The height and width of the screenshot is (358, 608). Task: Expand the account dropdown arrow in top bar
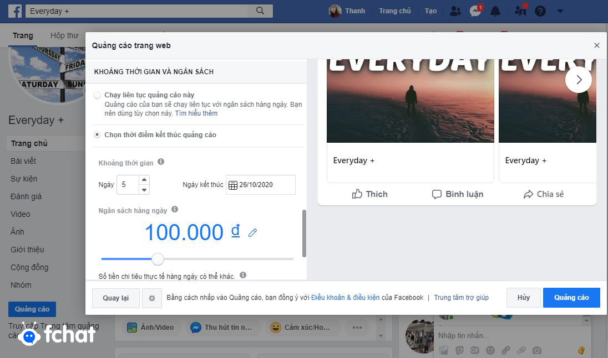[x=560, y=11]
